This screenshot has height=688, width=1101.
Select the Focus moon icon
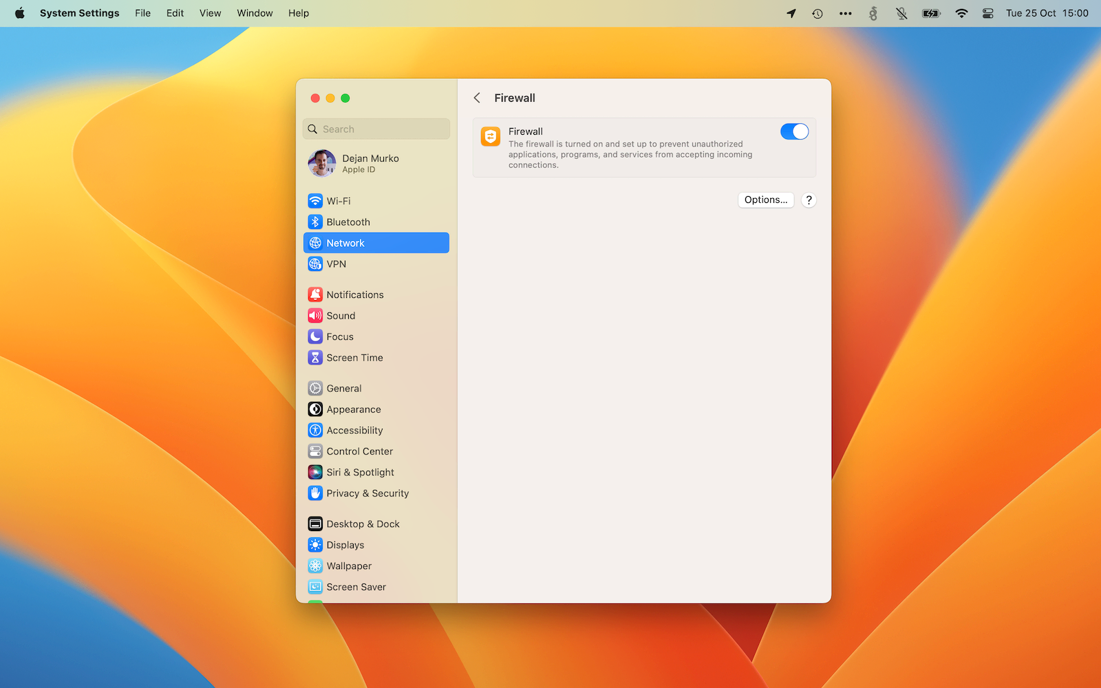click(x=315, y=336)
